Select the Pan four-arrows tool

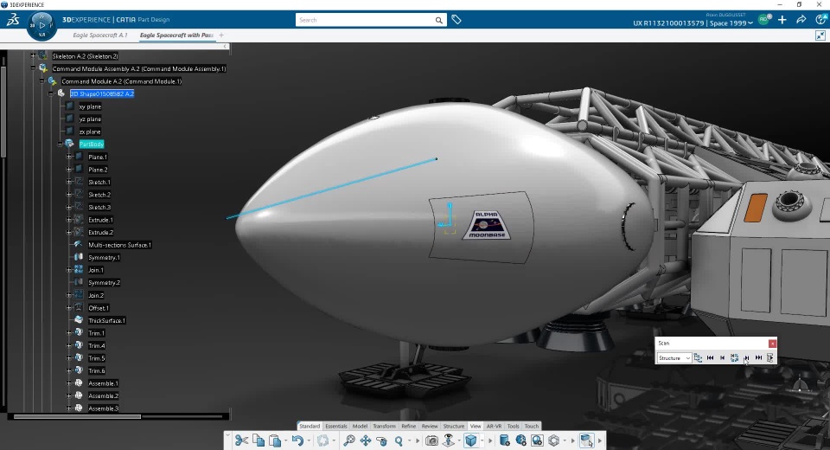(x=365, y=440)
